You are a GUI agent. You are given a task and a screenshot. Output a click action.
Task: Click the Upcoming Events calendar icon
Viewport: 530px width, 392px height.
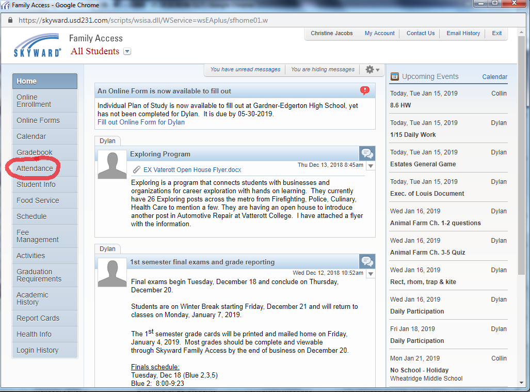tap(394, 76)
